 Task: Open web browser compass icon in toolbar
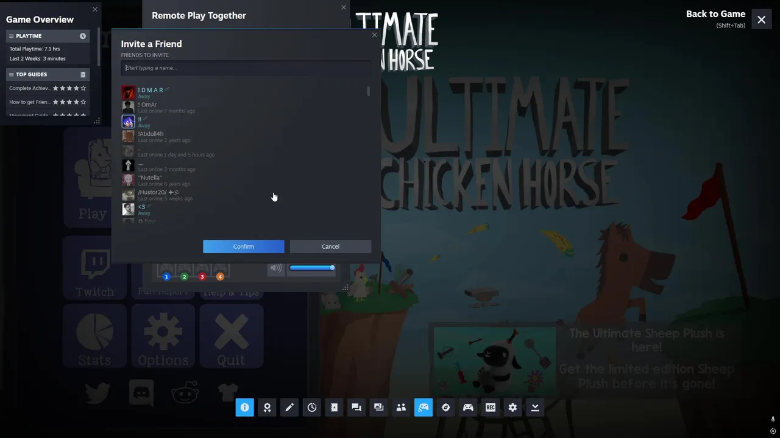445,408
